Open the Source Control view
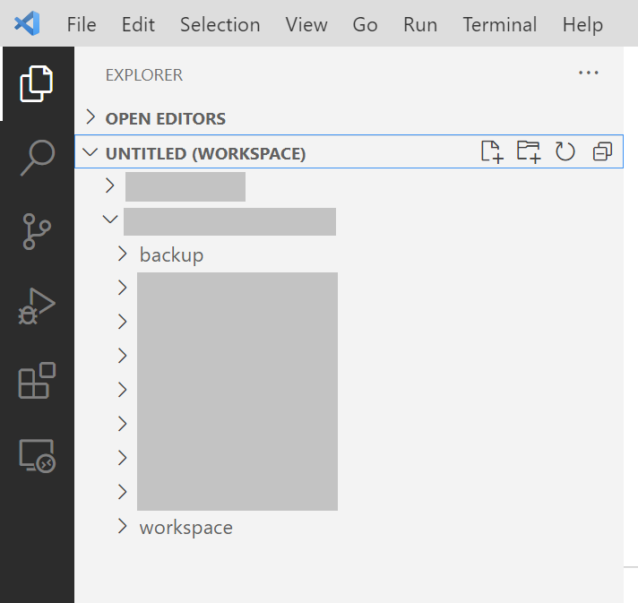The width and height of the screenshot is (638, 603). [37, 231]
